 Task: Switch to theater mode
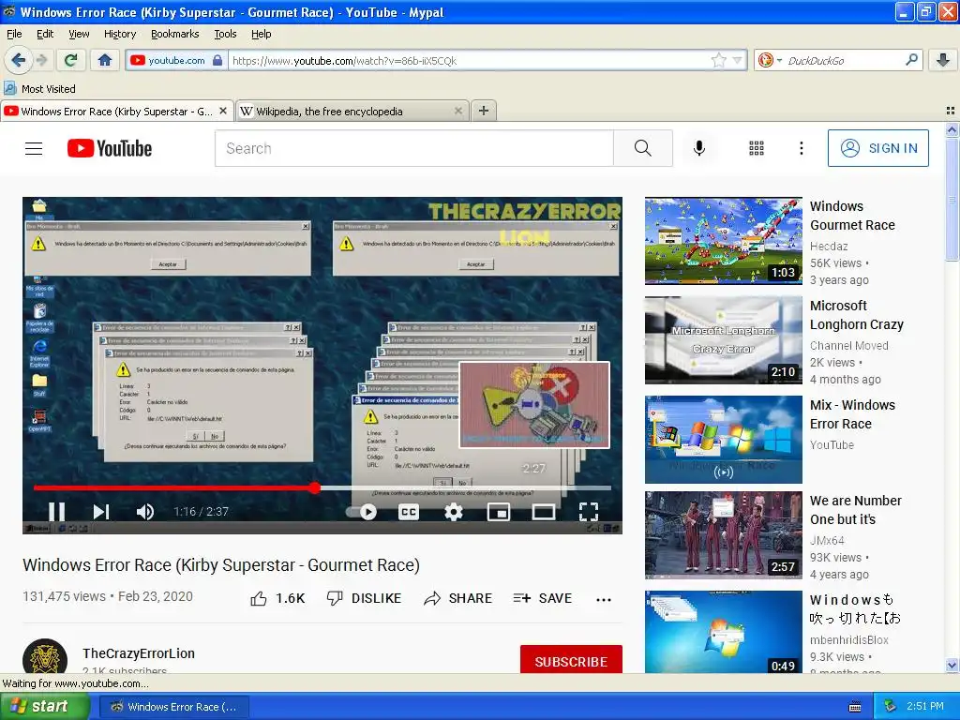pos(543,511)
